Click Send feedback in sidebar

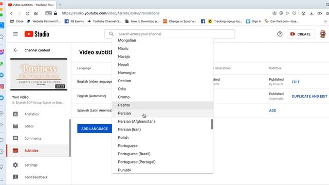36,177
